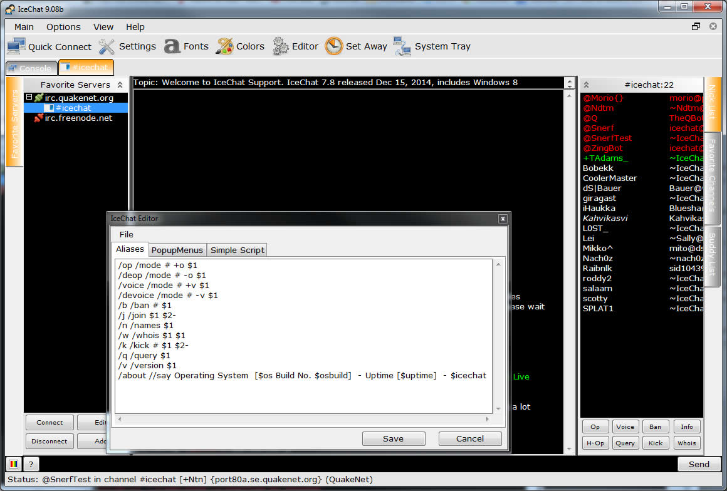Image resolution: width=727 pixels, height=491 pixels.
Task: Select nick CoolerMaster in nick list
Action: (610, 178)
